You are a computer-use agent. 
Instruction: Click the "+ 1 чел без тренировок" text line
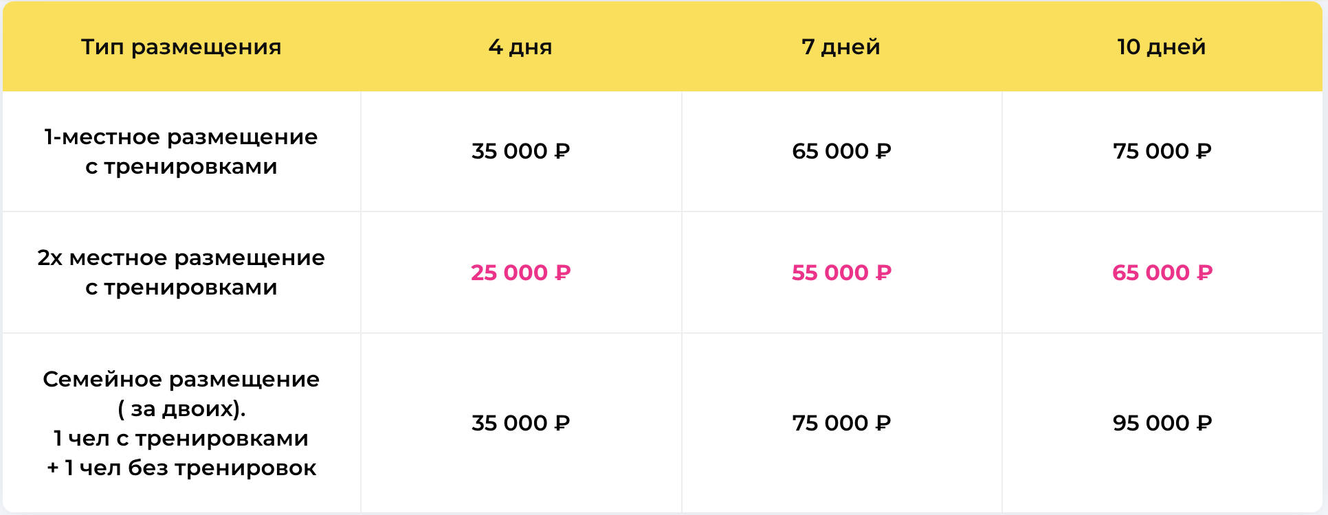pos(181,468)
